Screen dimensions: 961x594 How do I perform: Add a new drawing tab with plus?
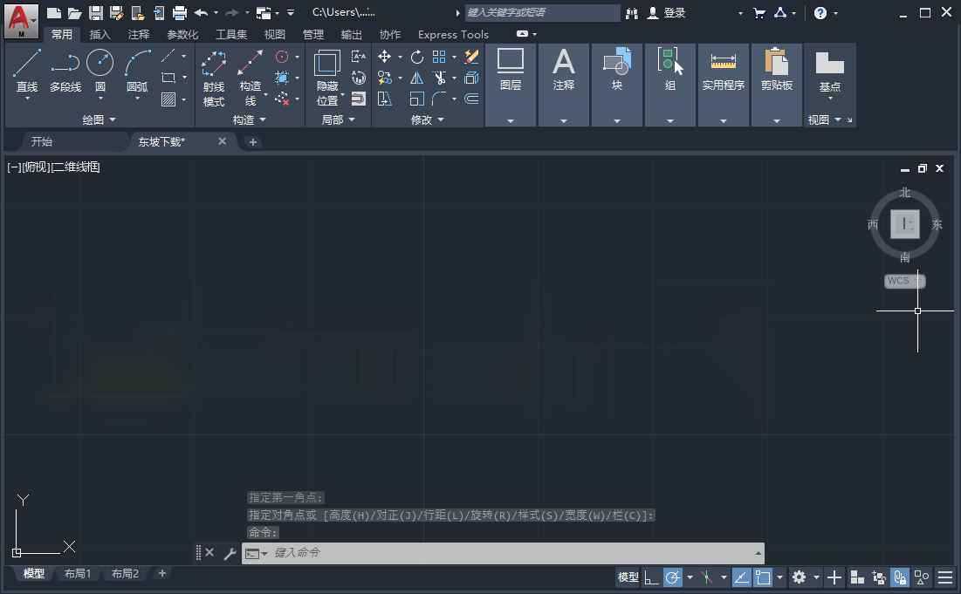coord(252,142)
